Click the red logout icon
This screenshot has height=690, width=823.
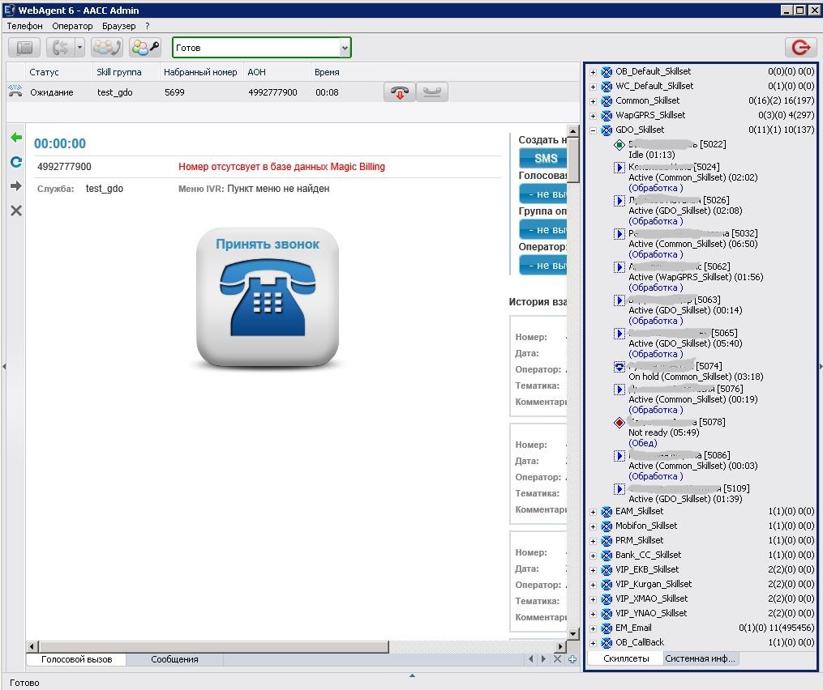pyautogui.click(x=800, y=48)
